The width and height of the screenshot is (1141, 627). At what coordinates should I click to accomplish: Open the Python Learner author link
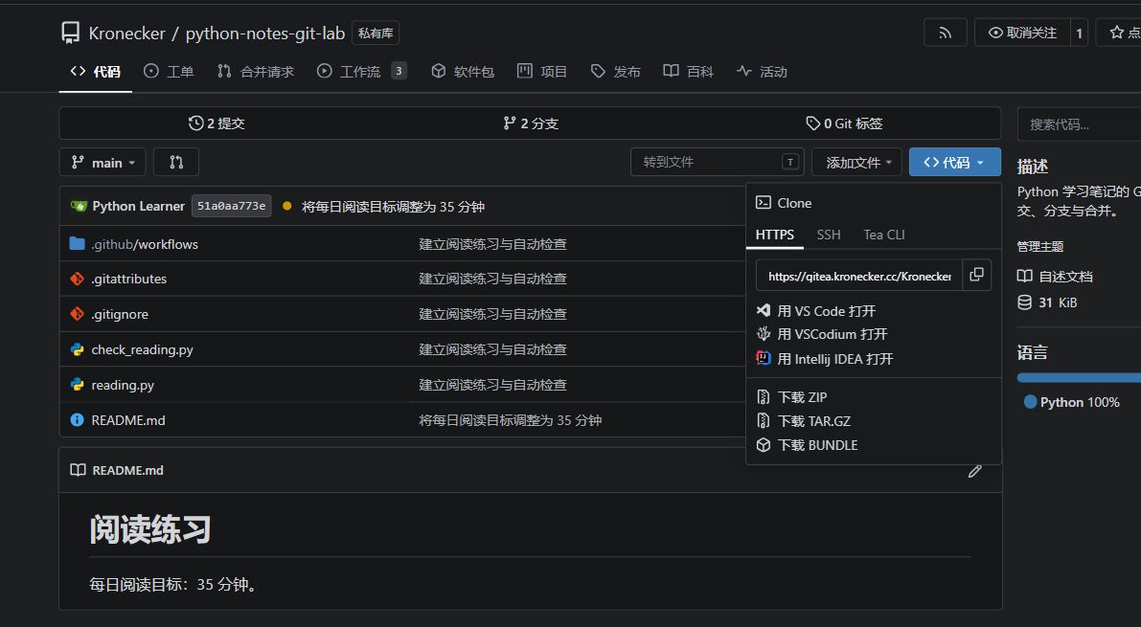[x=138, y=207]
